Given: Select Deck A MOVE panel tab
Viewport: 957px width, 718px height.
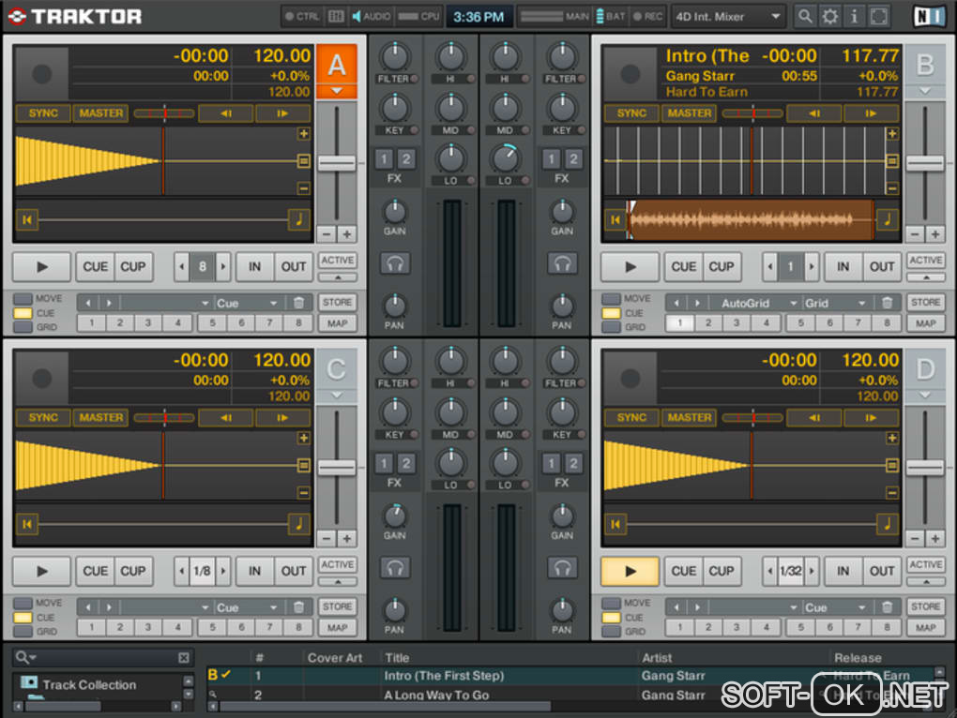Looking at the screenshot, I should tap(23, 299).
